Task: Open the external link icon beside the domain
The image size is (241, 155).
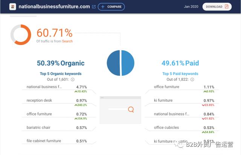Action: (94, 7)
